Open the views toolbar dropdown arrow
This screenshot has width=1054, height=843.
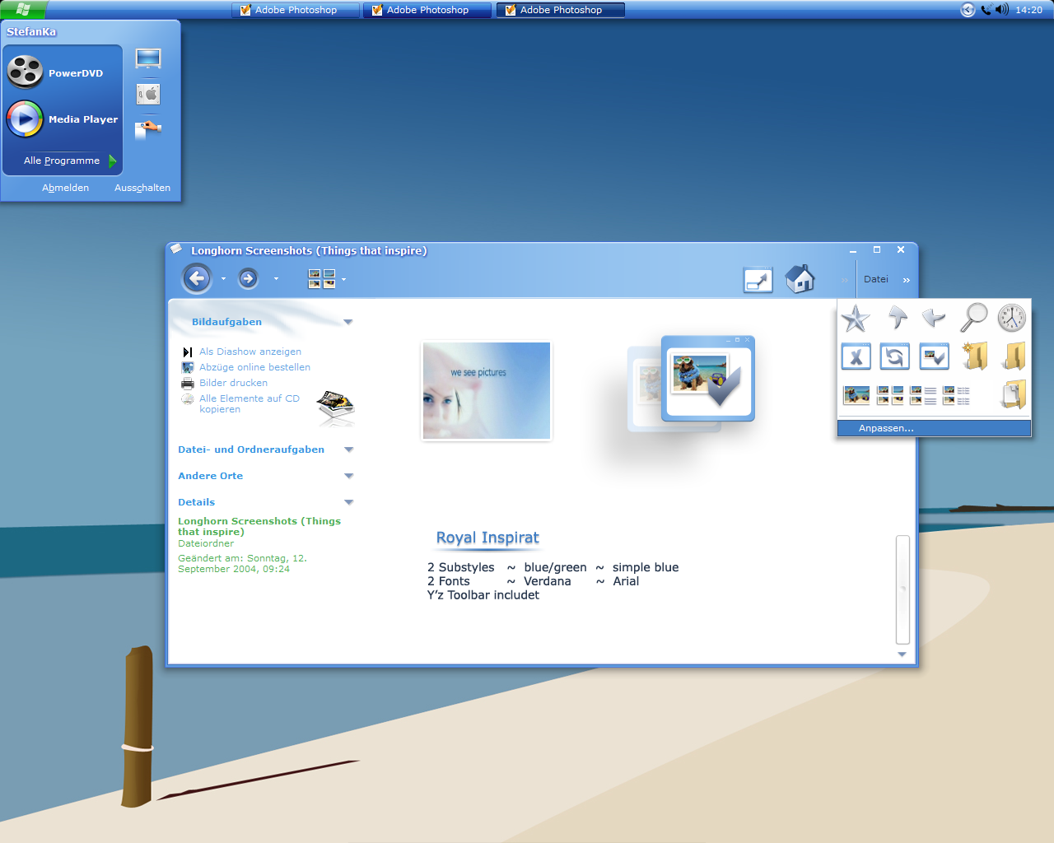(343, 279)
